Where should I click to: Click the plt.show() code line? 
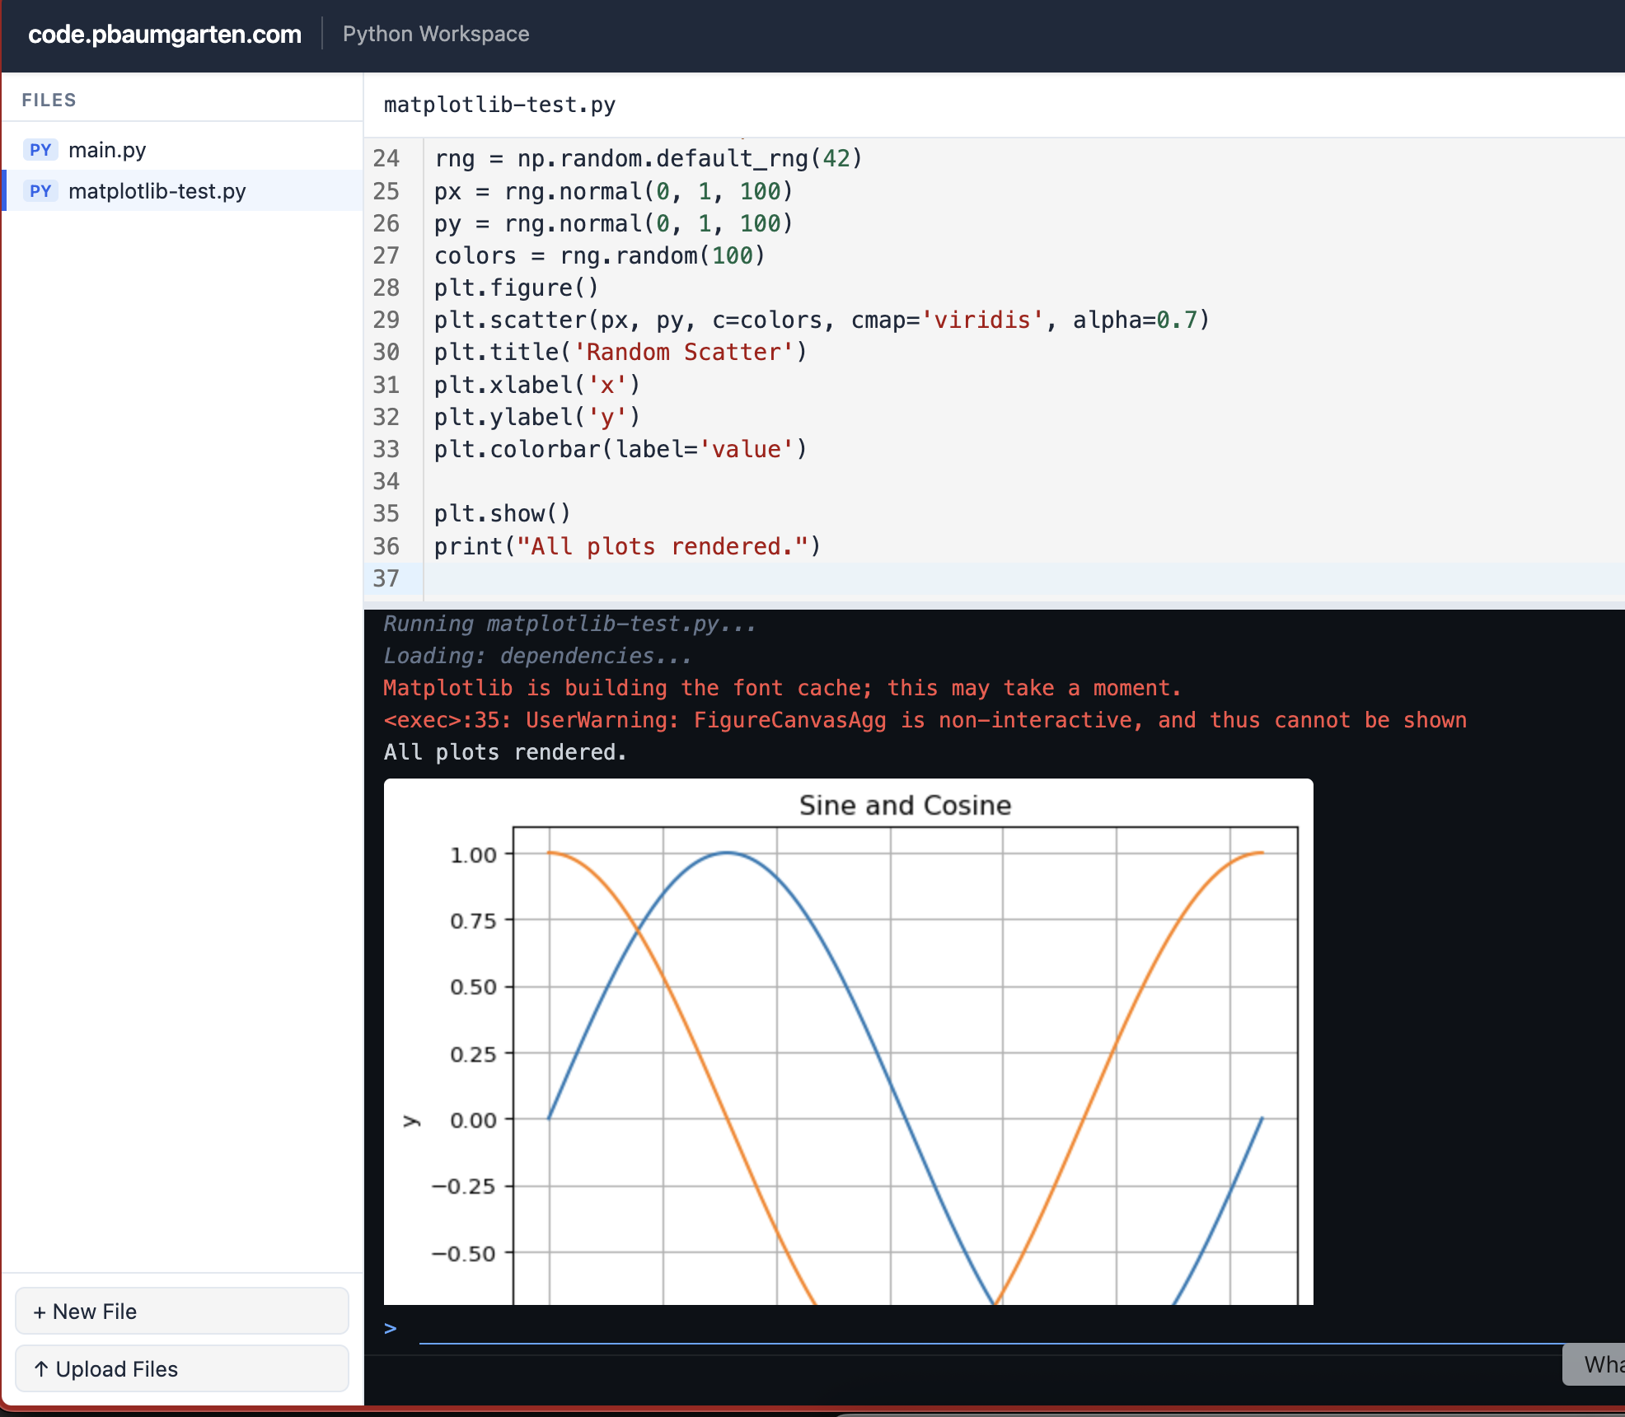point(503,514)
